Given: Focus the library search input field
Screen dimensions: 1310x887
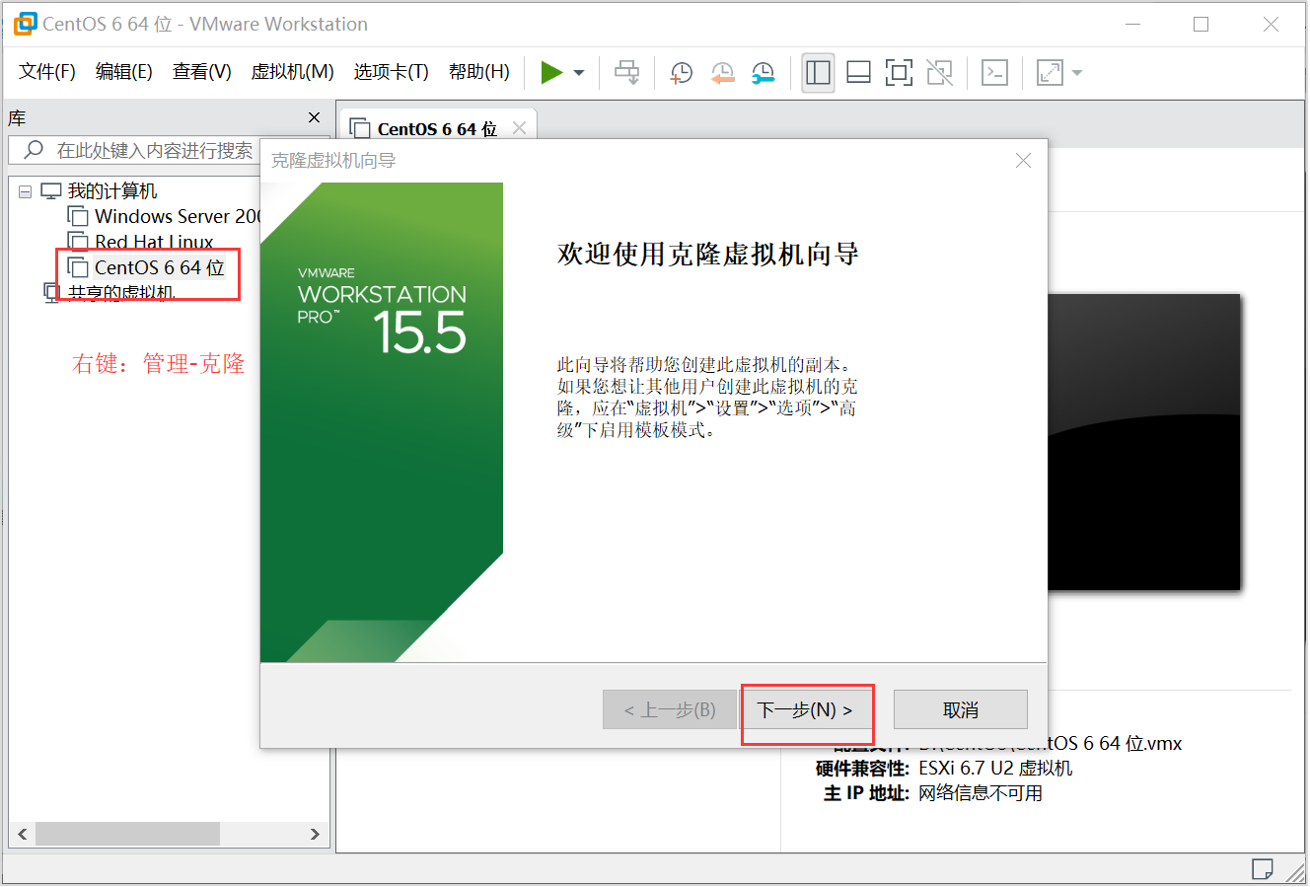Looking at the screenshot, I should tap(135, 150).
